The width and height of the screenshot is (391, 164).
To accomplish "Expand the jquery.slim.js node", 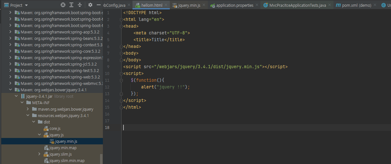I will coord(39,154).
